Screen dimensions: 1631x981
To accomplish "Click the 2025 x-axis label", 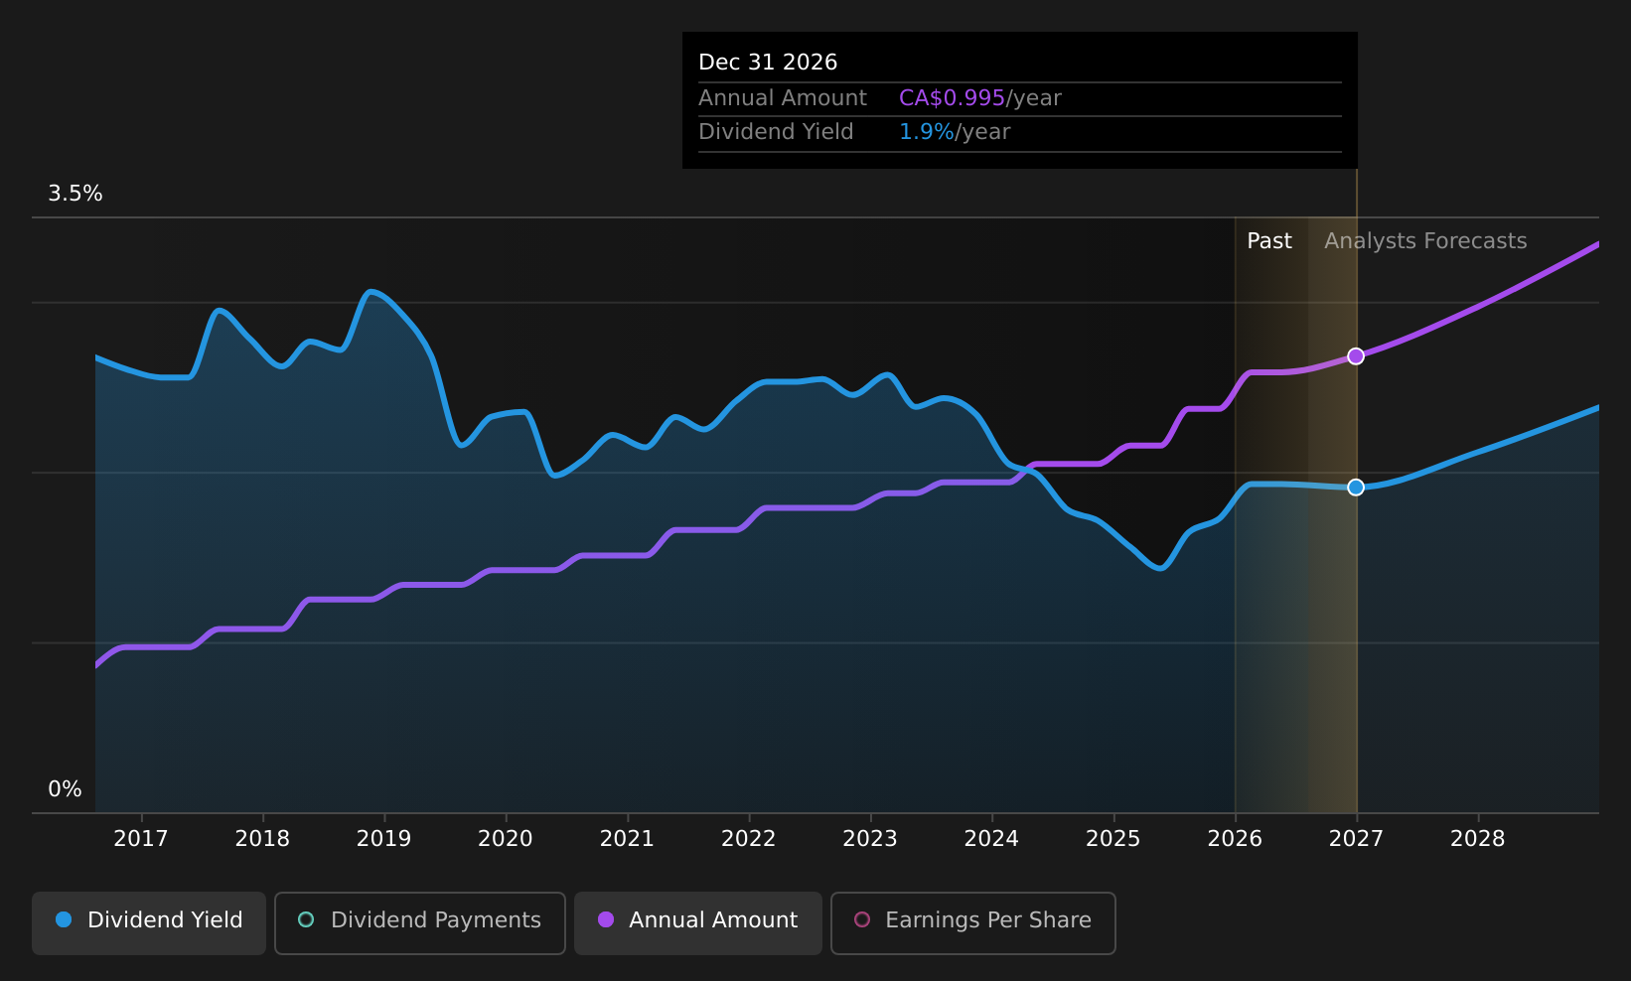I will [1113, 839].
